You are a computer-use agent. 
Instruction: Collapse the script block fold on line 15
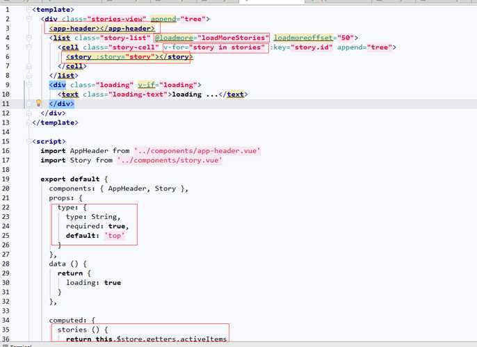(29, 141)
